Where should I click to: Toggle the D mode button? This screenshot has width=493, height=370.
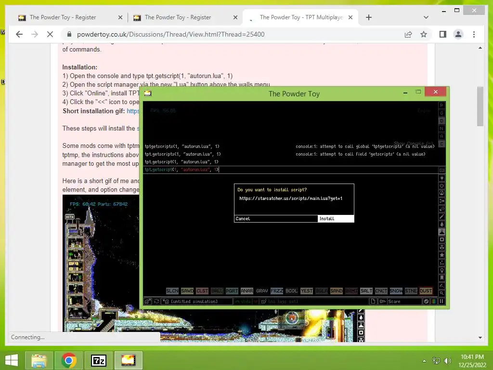[442, 121]
